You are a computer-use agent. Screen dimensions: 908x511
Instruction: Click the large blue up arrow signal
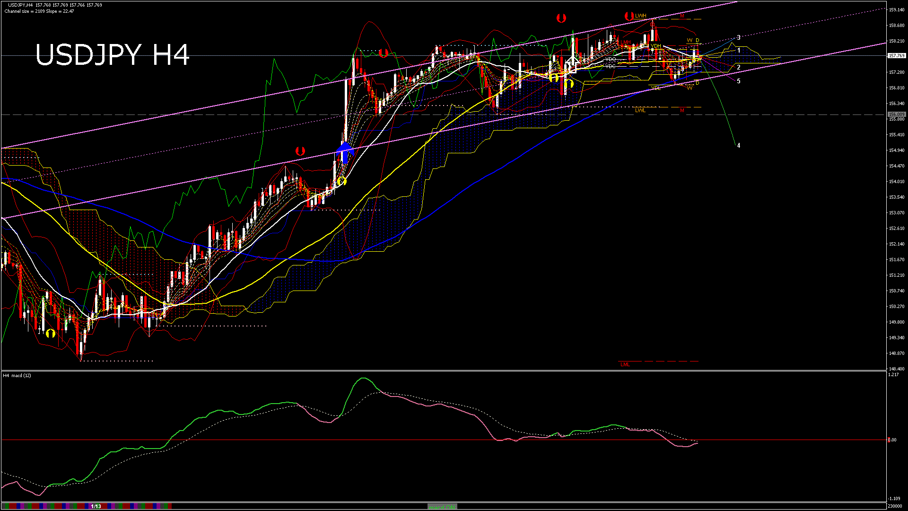(345, 152)
